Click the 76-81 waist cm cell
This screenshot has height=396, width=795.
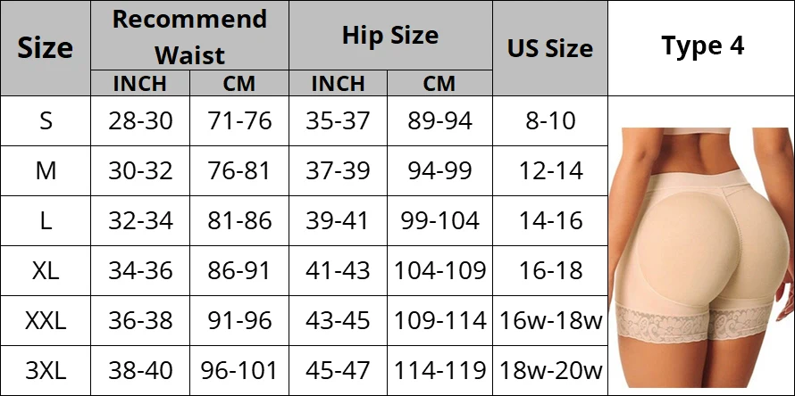pyautogui.click(x=239, y=171)
